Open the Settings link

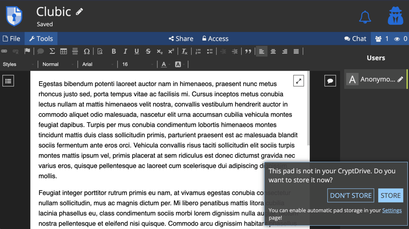pyautogui.click(x=392, y=210)
